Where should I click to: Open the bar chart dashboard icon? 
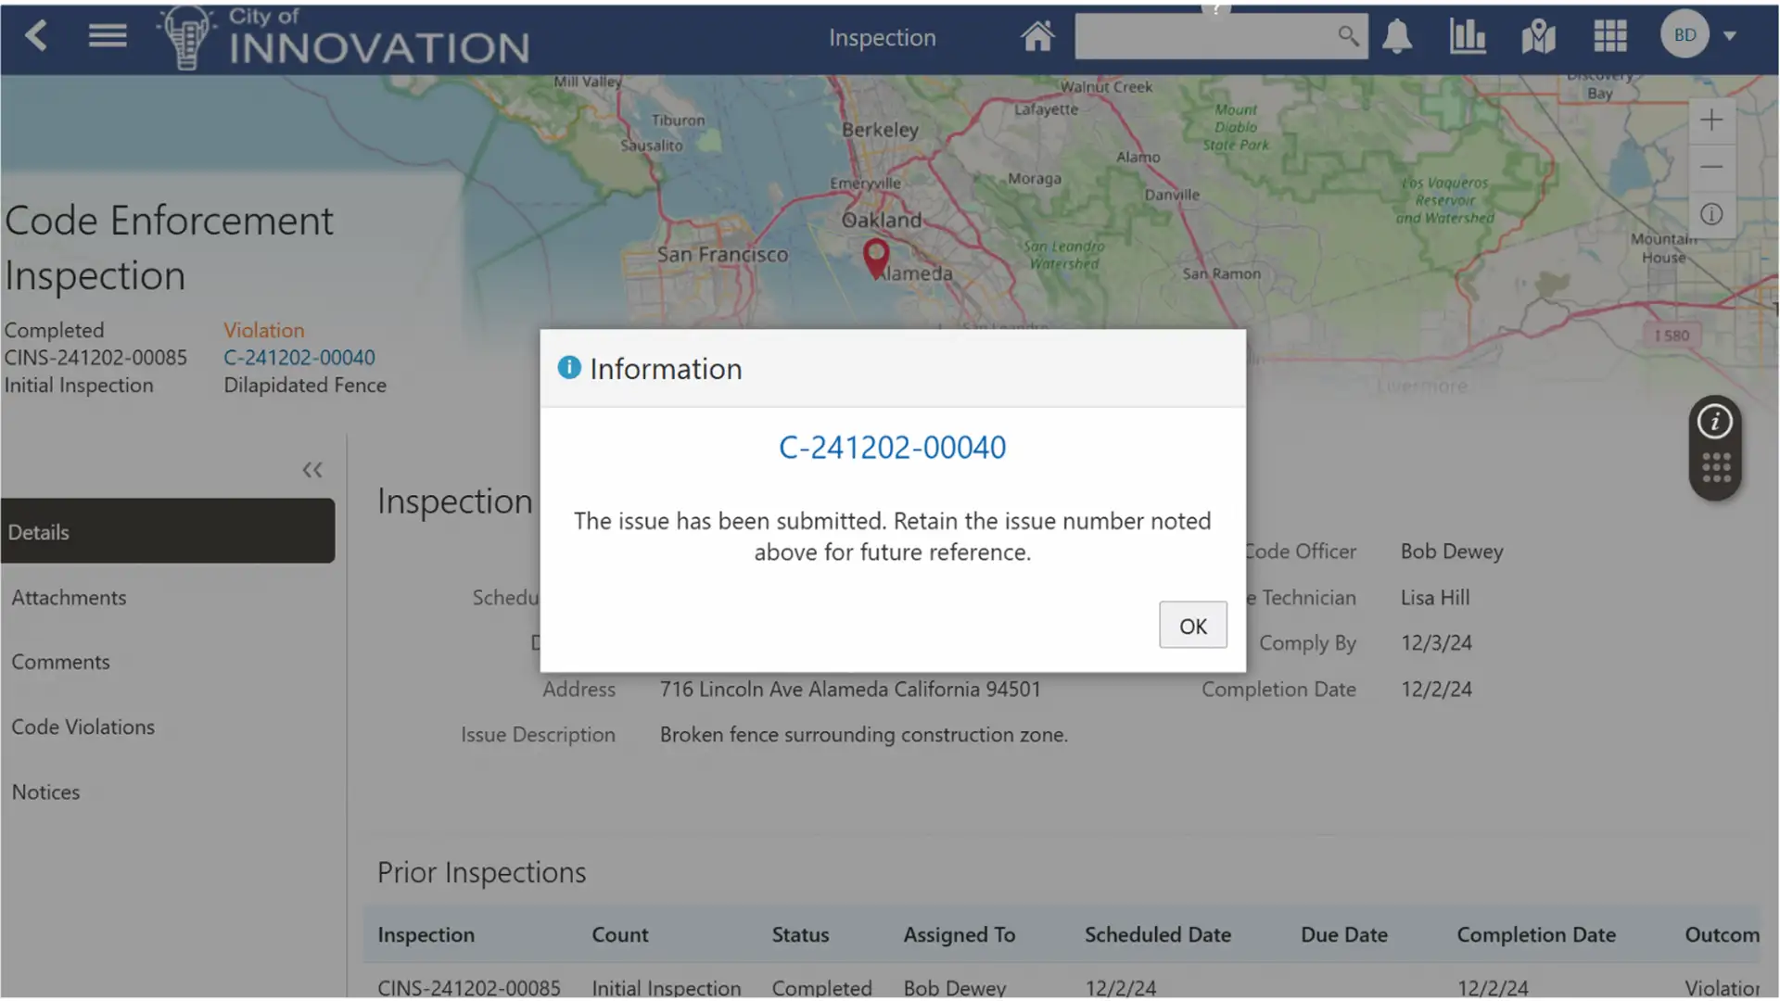tap(1468, 36)
